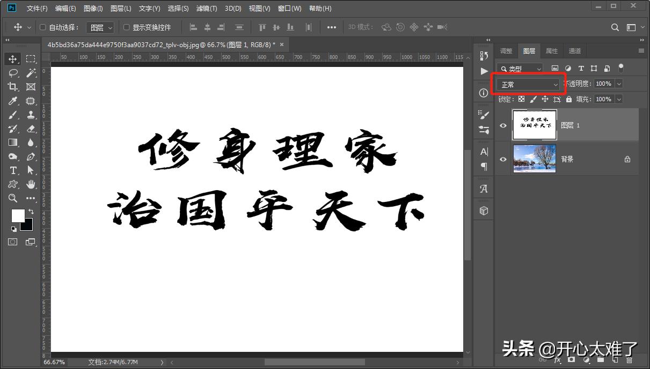Viewport: 650px width, 369px height.
Task: Click the align horizontal centers button
Action: 207,27
